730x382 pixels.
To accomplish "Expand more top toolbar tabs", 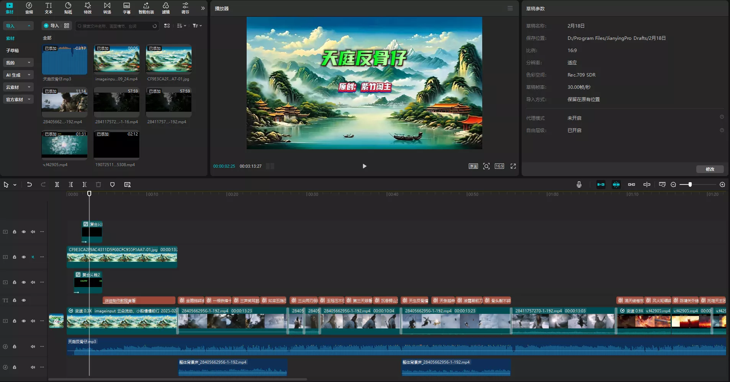I will 203,8.
